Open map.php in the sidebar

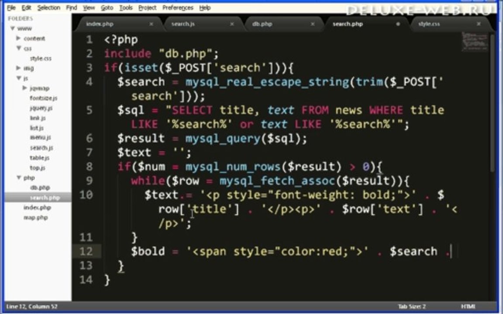pyautogui.click(x=36, y=218)
